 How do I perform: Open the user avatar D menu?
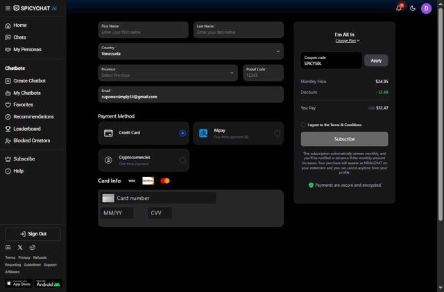coord(426,8)
